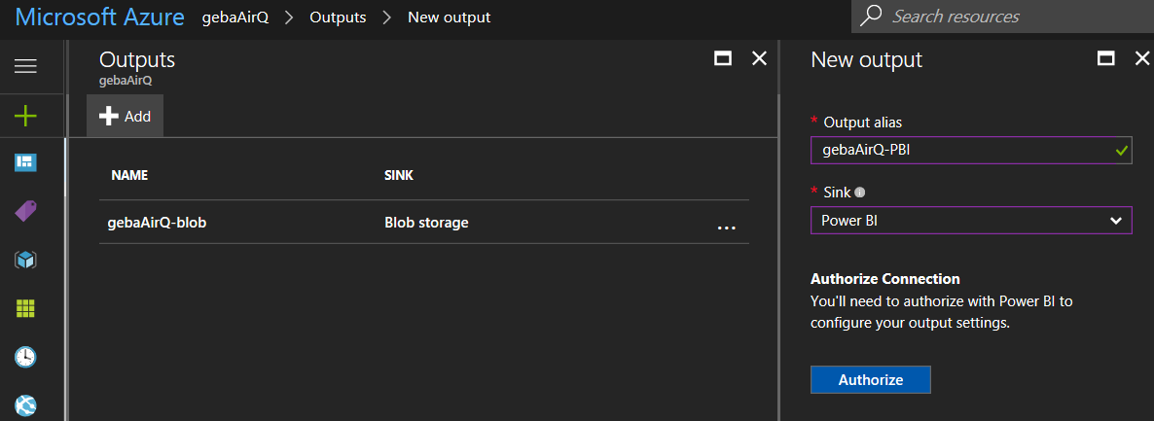Open the hamburger menu in the sidebar
1154x421 pixels.
coord(25,66)
